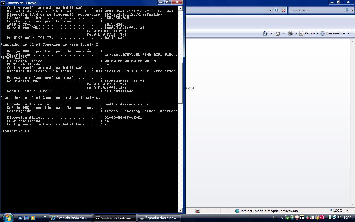Click the Refresh button beside address bar
This screenshot has width=355, height=222.
click(277, 10)
